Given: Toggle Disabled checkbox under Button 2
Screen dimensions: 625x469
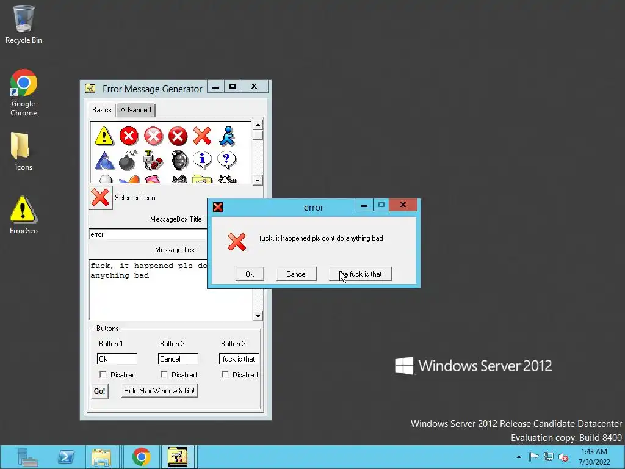Looking at the screenshot, I should coord(164,374).
